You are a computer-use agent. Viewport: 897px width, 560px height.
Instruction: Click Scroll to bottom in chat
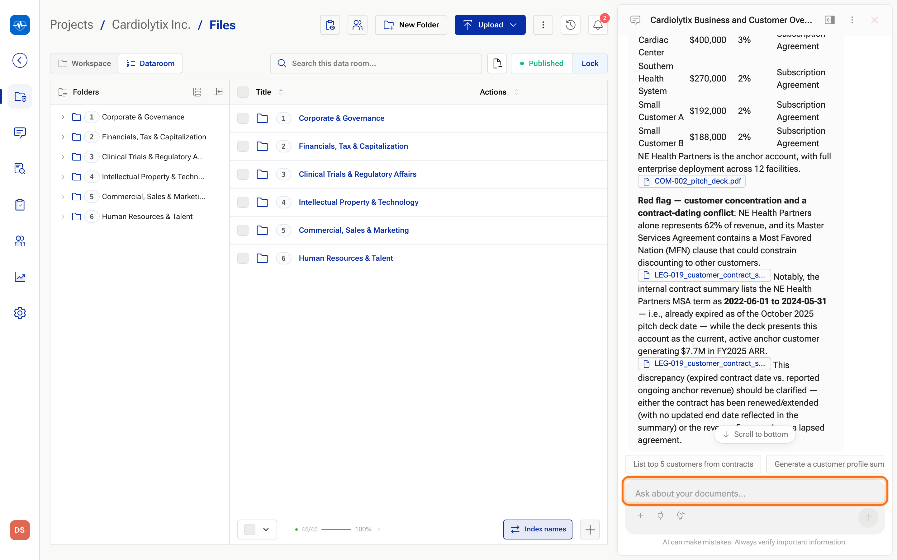[x=755, y=434]
